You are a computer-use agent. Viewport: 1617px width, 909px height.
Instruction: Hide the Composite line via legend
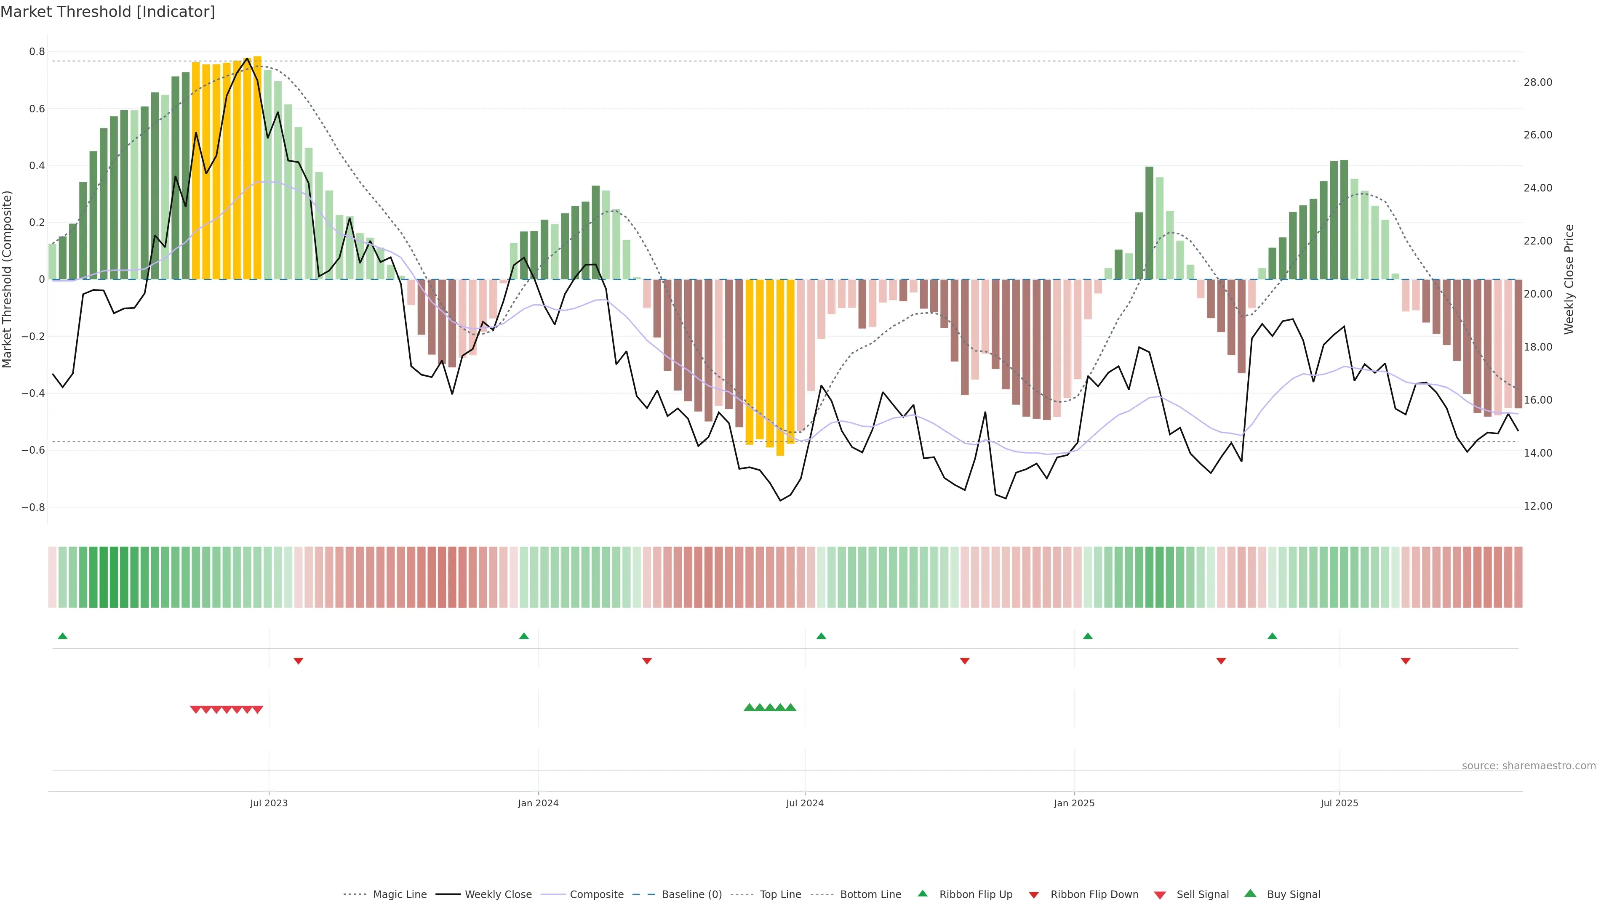coord(596,894)
